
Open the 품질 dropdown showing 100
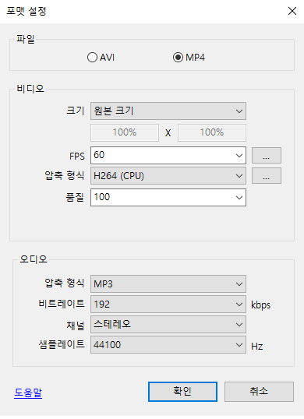(x=168, y=198)
